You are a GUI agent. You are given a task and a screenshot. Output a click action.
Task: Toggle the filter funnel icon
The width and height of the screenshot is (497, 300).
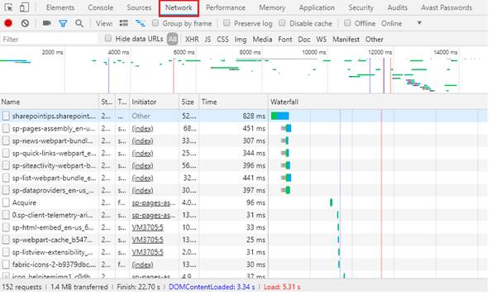click(x=63, y=23)
